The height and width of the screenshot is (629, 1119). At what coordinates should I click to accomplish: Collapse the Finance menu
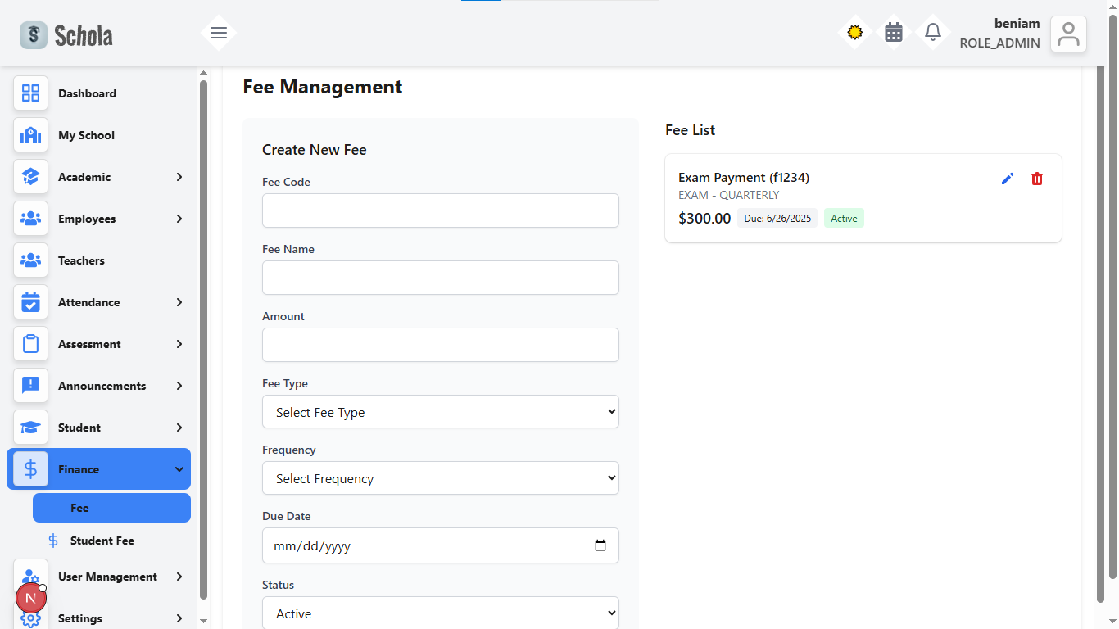point(98,468)
